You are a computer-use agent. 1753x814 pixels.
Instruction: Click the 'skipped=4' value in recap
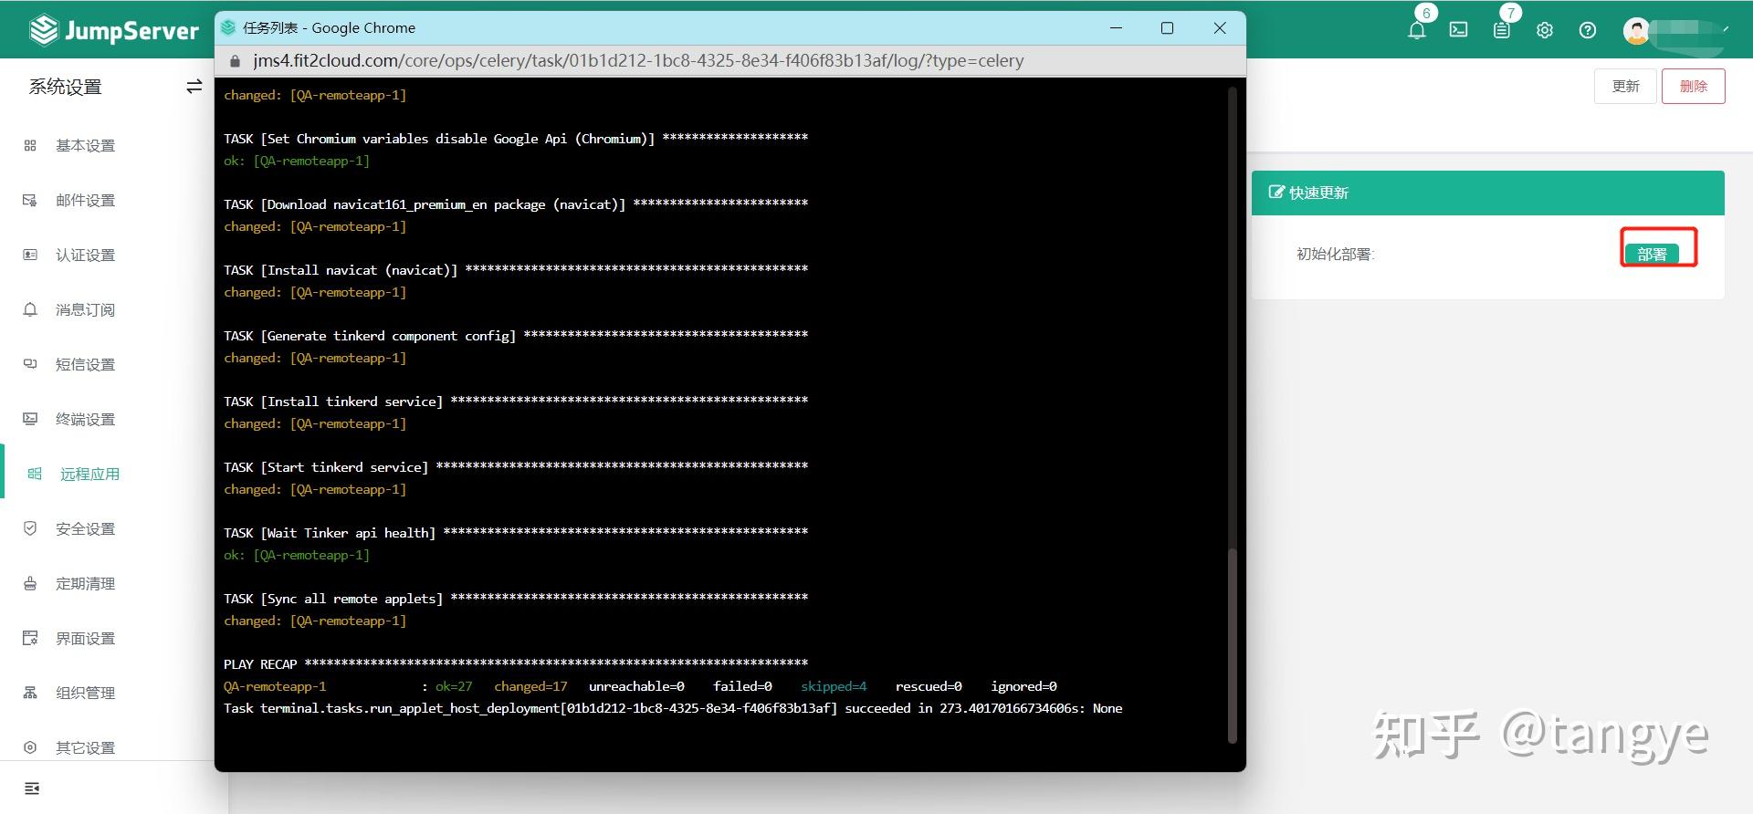834,686
